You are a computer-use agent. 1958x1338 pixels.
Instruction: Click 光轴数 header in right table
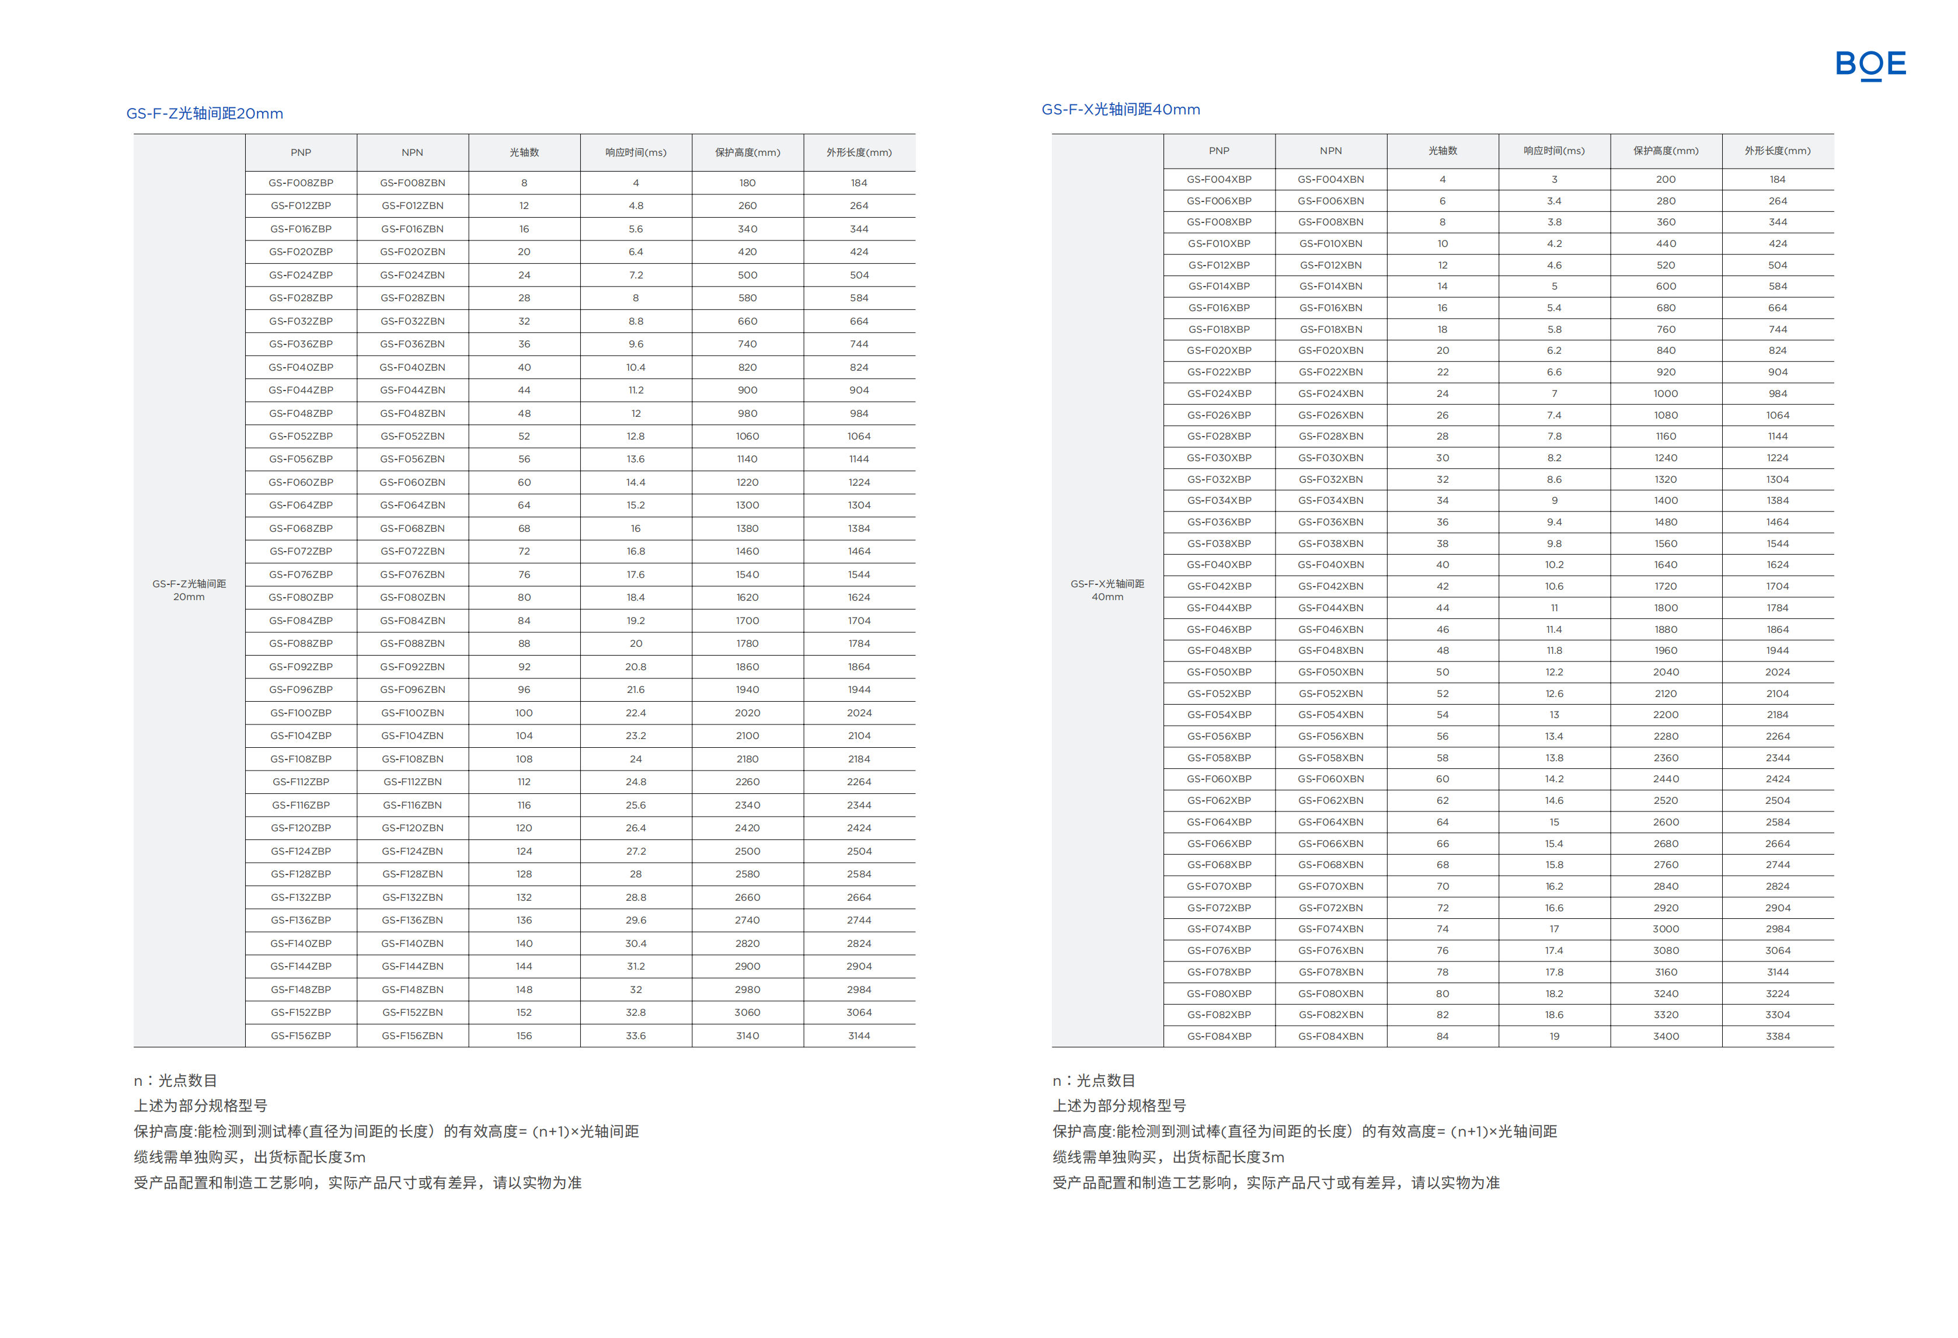(1443, 151)
